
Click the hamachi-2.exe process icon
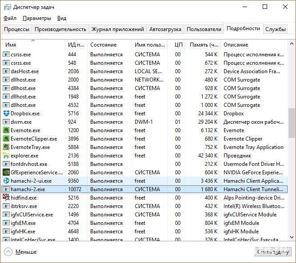click(6, 189)
